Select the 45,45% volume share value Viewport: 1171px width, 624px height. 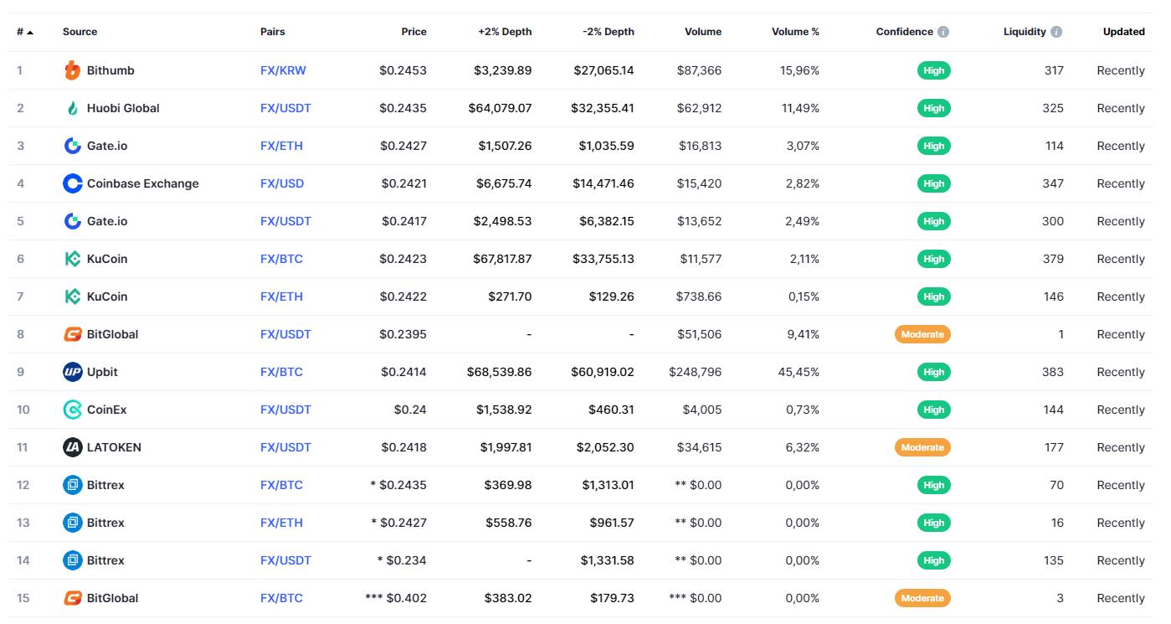point(799,372)
